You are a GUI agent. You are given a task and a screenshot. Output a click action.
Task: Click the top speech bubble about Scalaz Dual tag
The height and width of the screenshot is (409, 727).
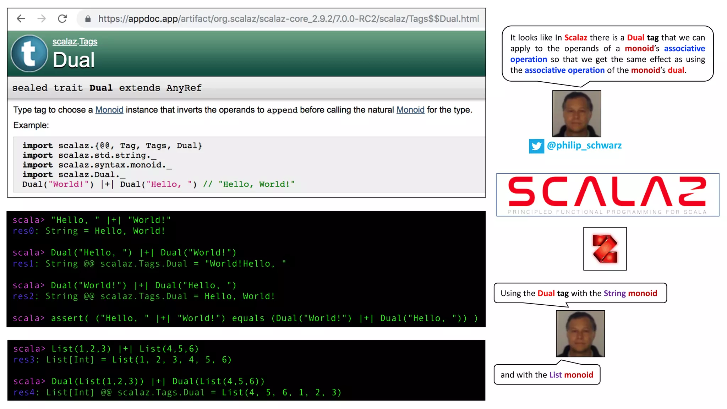click(607, 54)
